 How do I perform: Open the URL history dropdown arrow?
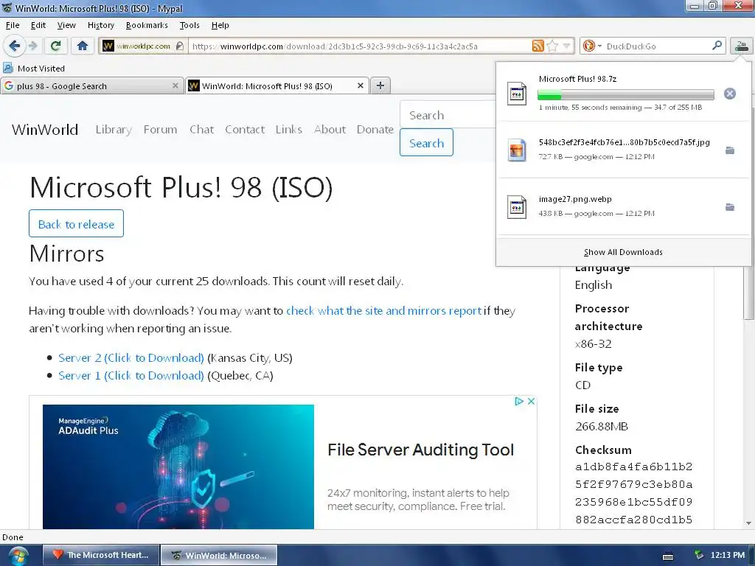[567, 46]
